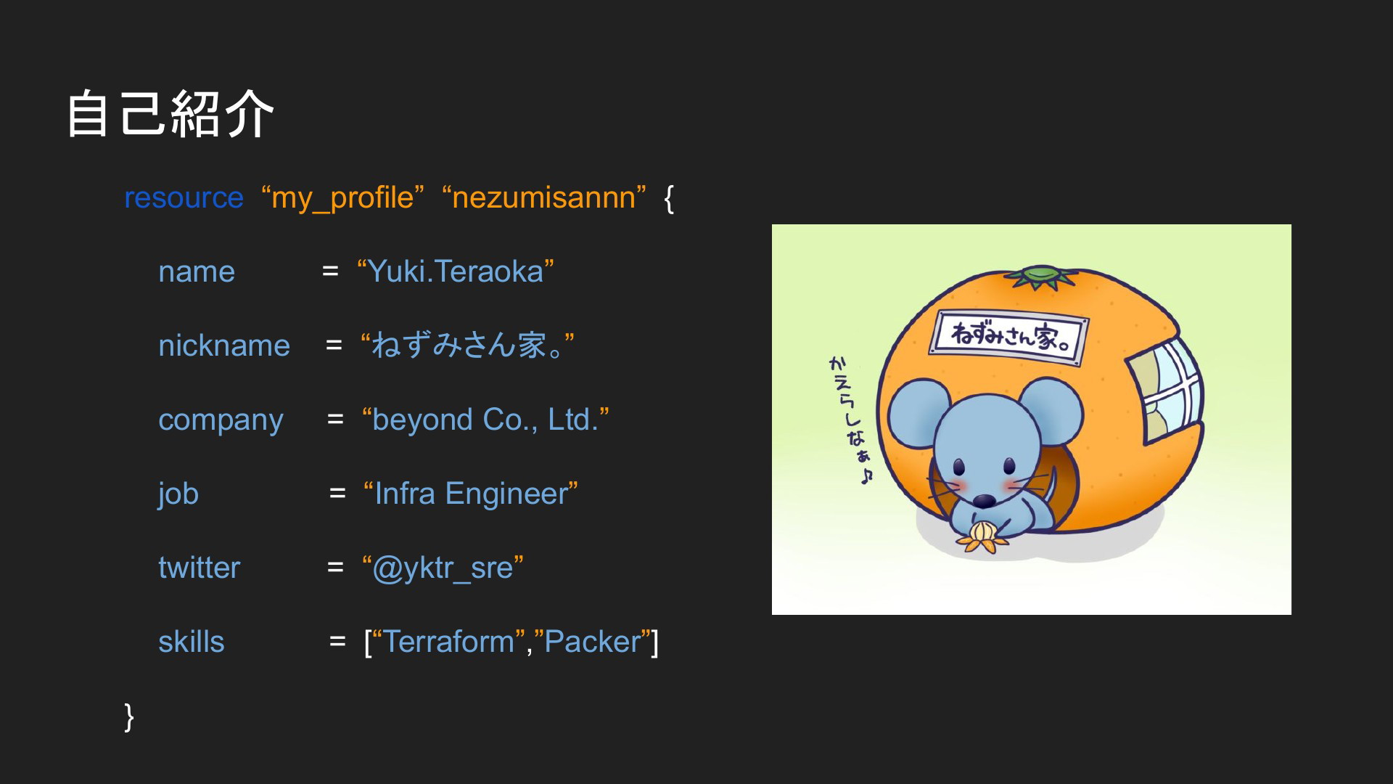Select the 'name' attribute label
The height and width of the screenshot is (784, 1393).
tap(197, 271)
